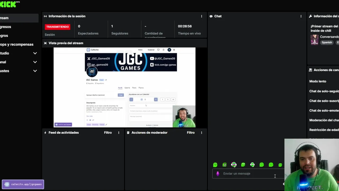This screenshot has height=191, width=339.
Task: Click the lightning bolt icon of Feed de actividades
Action: (x=45, y=133)
